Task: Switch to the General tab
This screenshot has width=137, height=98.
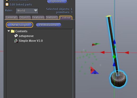Action: (x=11, y=17)
